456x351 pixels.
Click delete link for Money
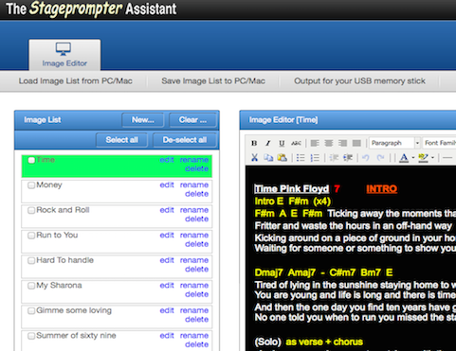(196, 194)
